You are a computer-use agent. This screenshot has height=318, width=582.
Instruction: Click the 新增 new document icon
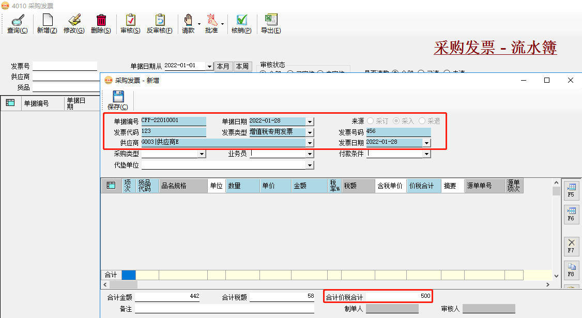(47, 20)
